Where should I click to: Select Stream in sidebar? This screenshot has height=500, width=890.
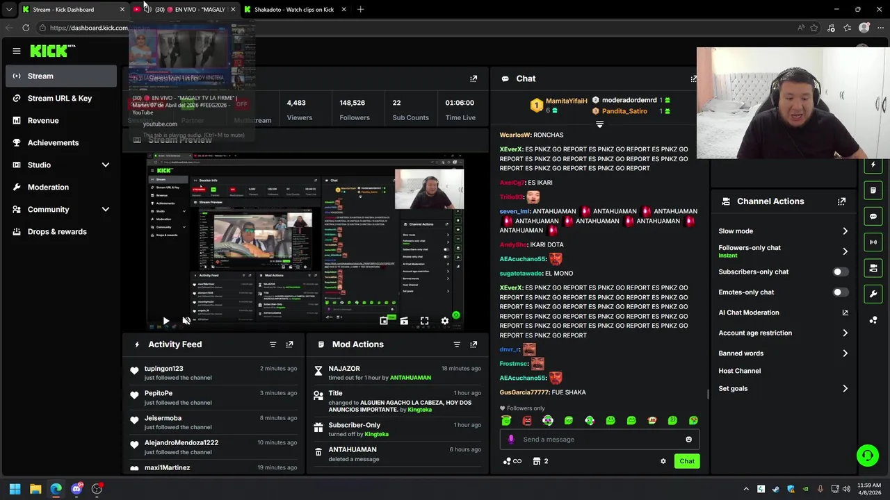[61, 76]
